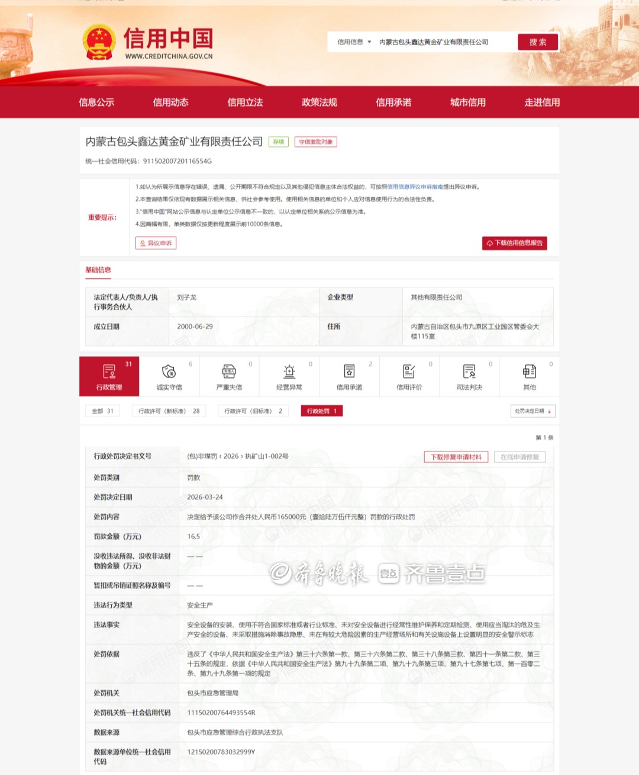The width and height of the screenshot is (639, 775).
Task: Filter by 行政许可（旧标准） 2
Action: 253,411
